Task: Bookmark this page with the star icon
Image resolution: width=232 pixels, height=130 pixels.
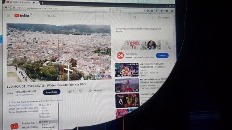Action: point(148,11)
